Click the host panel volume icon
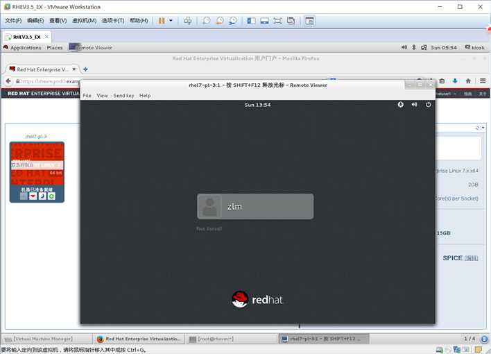 pyautogui.click(x=404, y=47)
